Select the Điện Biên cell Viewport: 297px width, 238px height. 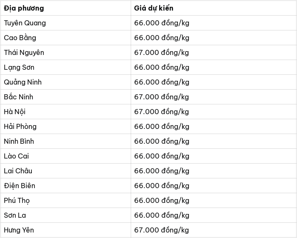65,186
